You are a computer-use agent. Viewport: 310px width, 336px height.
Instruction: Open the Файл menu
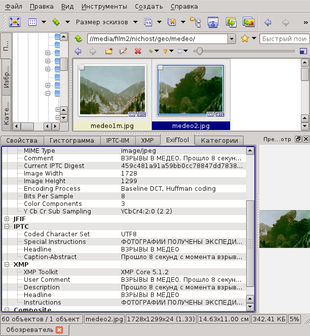pos(14,7)
